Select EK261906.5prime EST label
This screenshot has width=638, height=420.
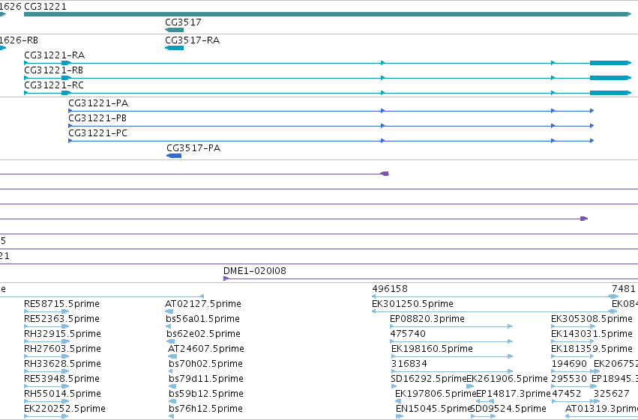pos(507,379)
